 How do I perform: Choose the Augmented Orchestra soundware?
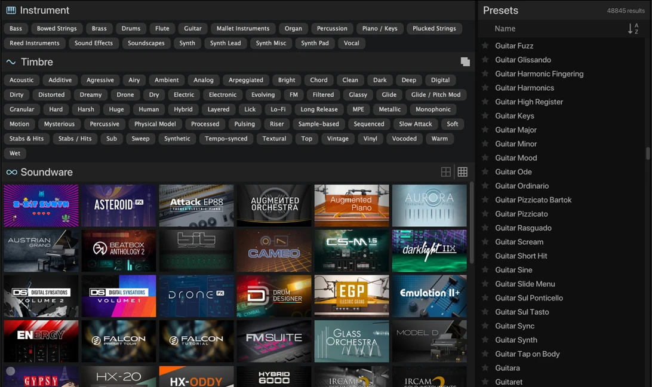[x=274, y=205]
